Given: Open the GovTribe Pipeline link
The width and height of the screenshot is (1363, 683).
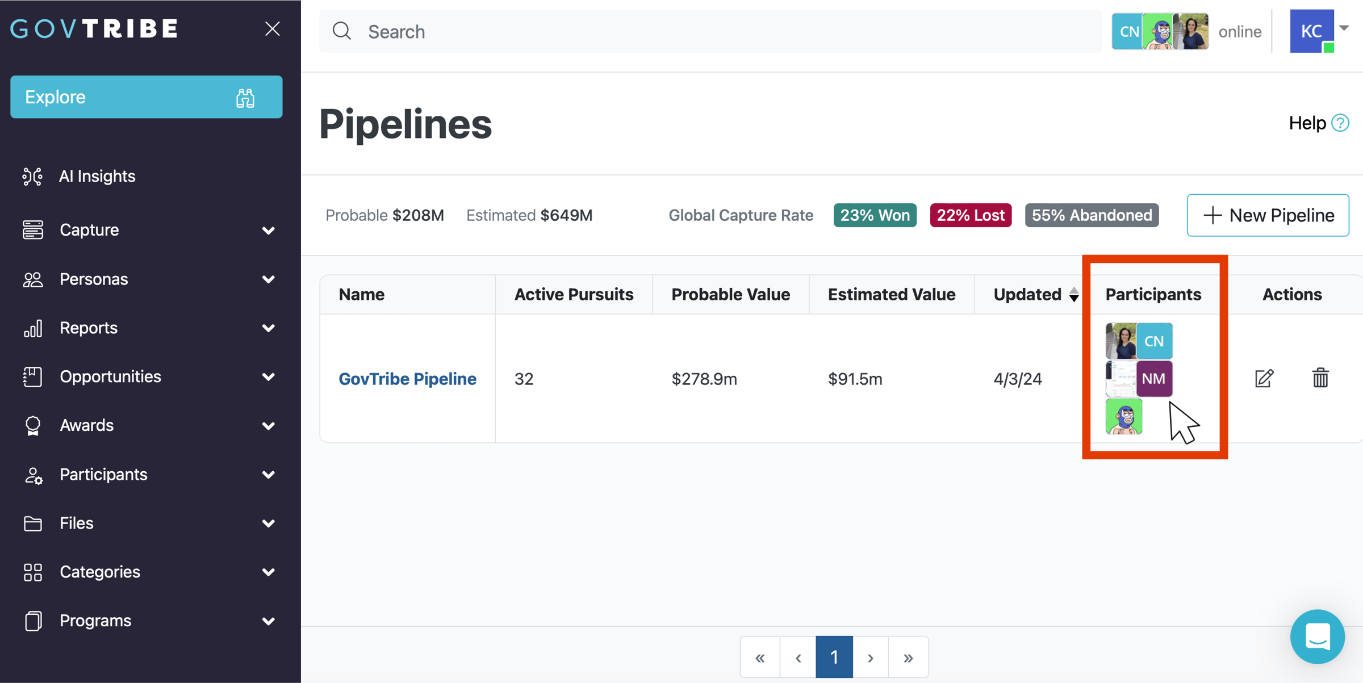Looking at the screenshot, I should pos(407,379).
